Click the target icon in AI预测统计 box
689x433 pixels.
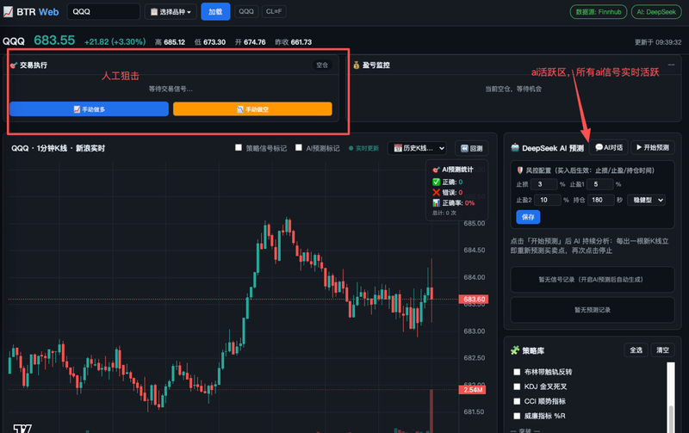(436, 170)
